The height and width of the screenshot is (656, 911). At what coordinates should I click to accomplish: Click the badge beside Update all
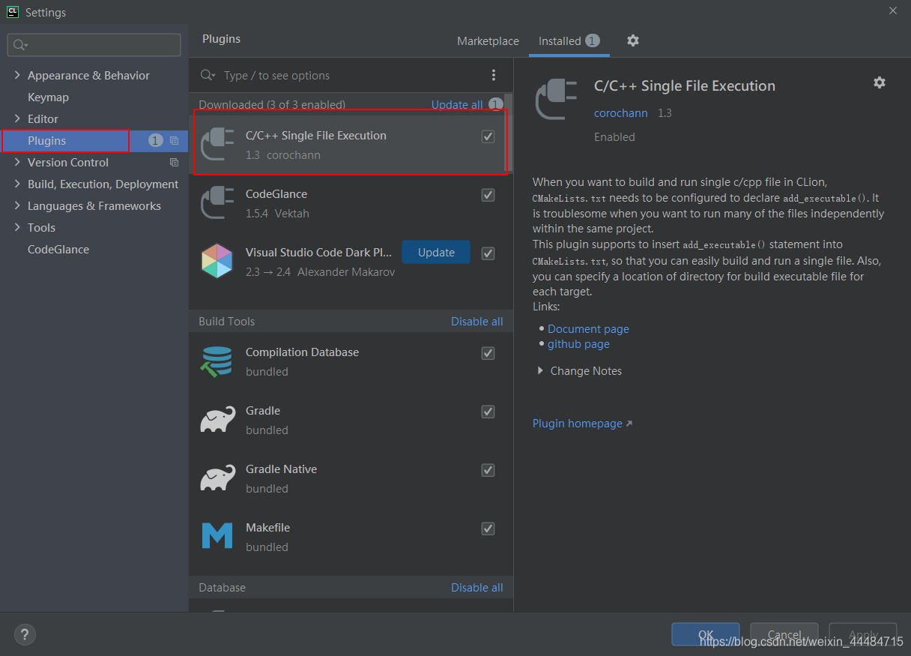click(495, 104)
